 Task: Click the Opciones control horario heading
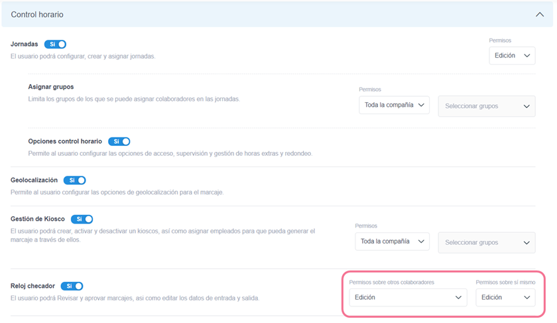(x=65, y=141)
